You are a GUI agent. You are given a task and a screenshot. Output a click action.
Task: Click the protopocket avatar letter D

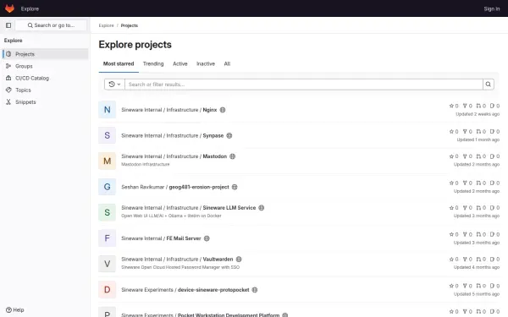[108, 289]
